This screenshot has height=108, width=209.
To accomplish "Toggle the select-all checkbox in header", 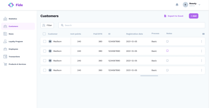I will pyautogui.click(x=44, y=34).
